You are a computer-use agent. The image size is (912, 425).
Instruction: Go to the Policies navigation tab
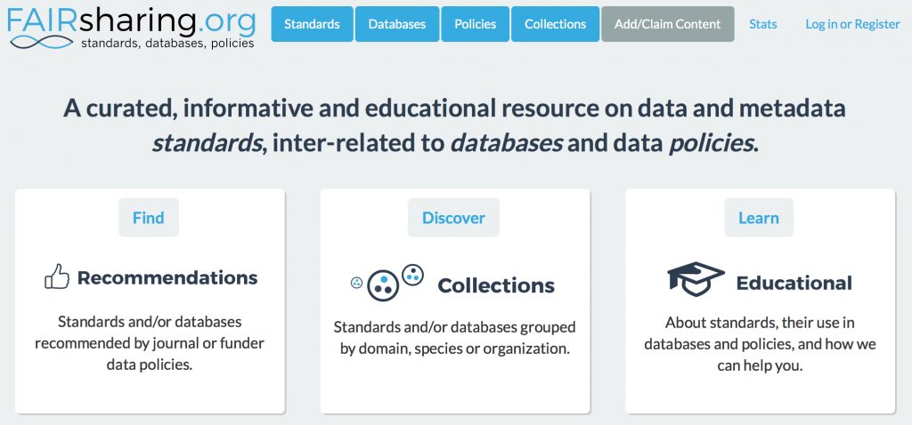tap(475, 24)
